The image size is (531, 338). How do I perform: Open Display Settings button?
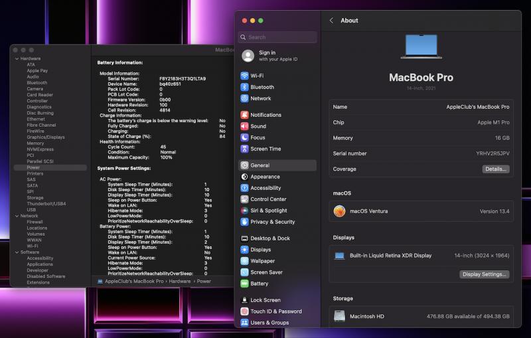pyautogui.click(x=485, y=274)
